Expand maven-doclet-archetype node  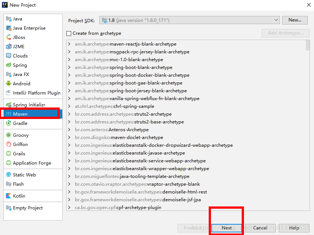(x=69, y=137)
